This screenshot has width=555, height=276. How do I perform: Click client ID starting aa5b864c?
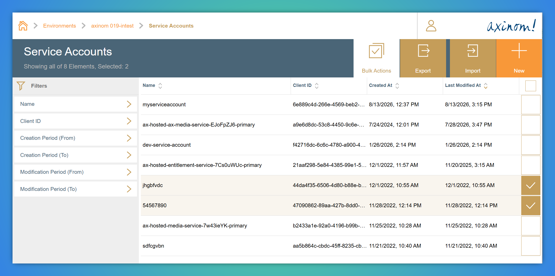tap(330, 246)
